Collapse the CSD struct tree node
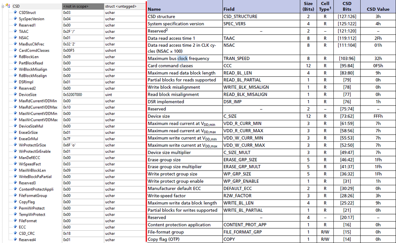 [2, 6]
